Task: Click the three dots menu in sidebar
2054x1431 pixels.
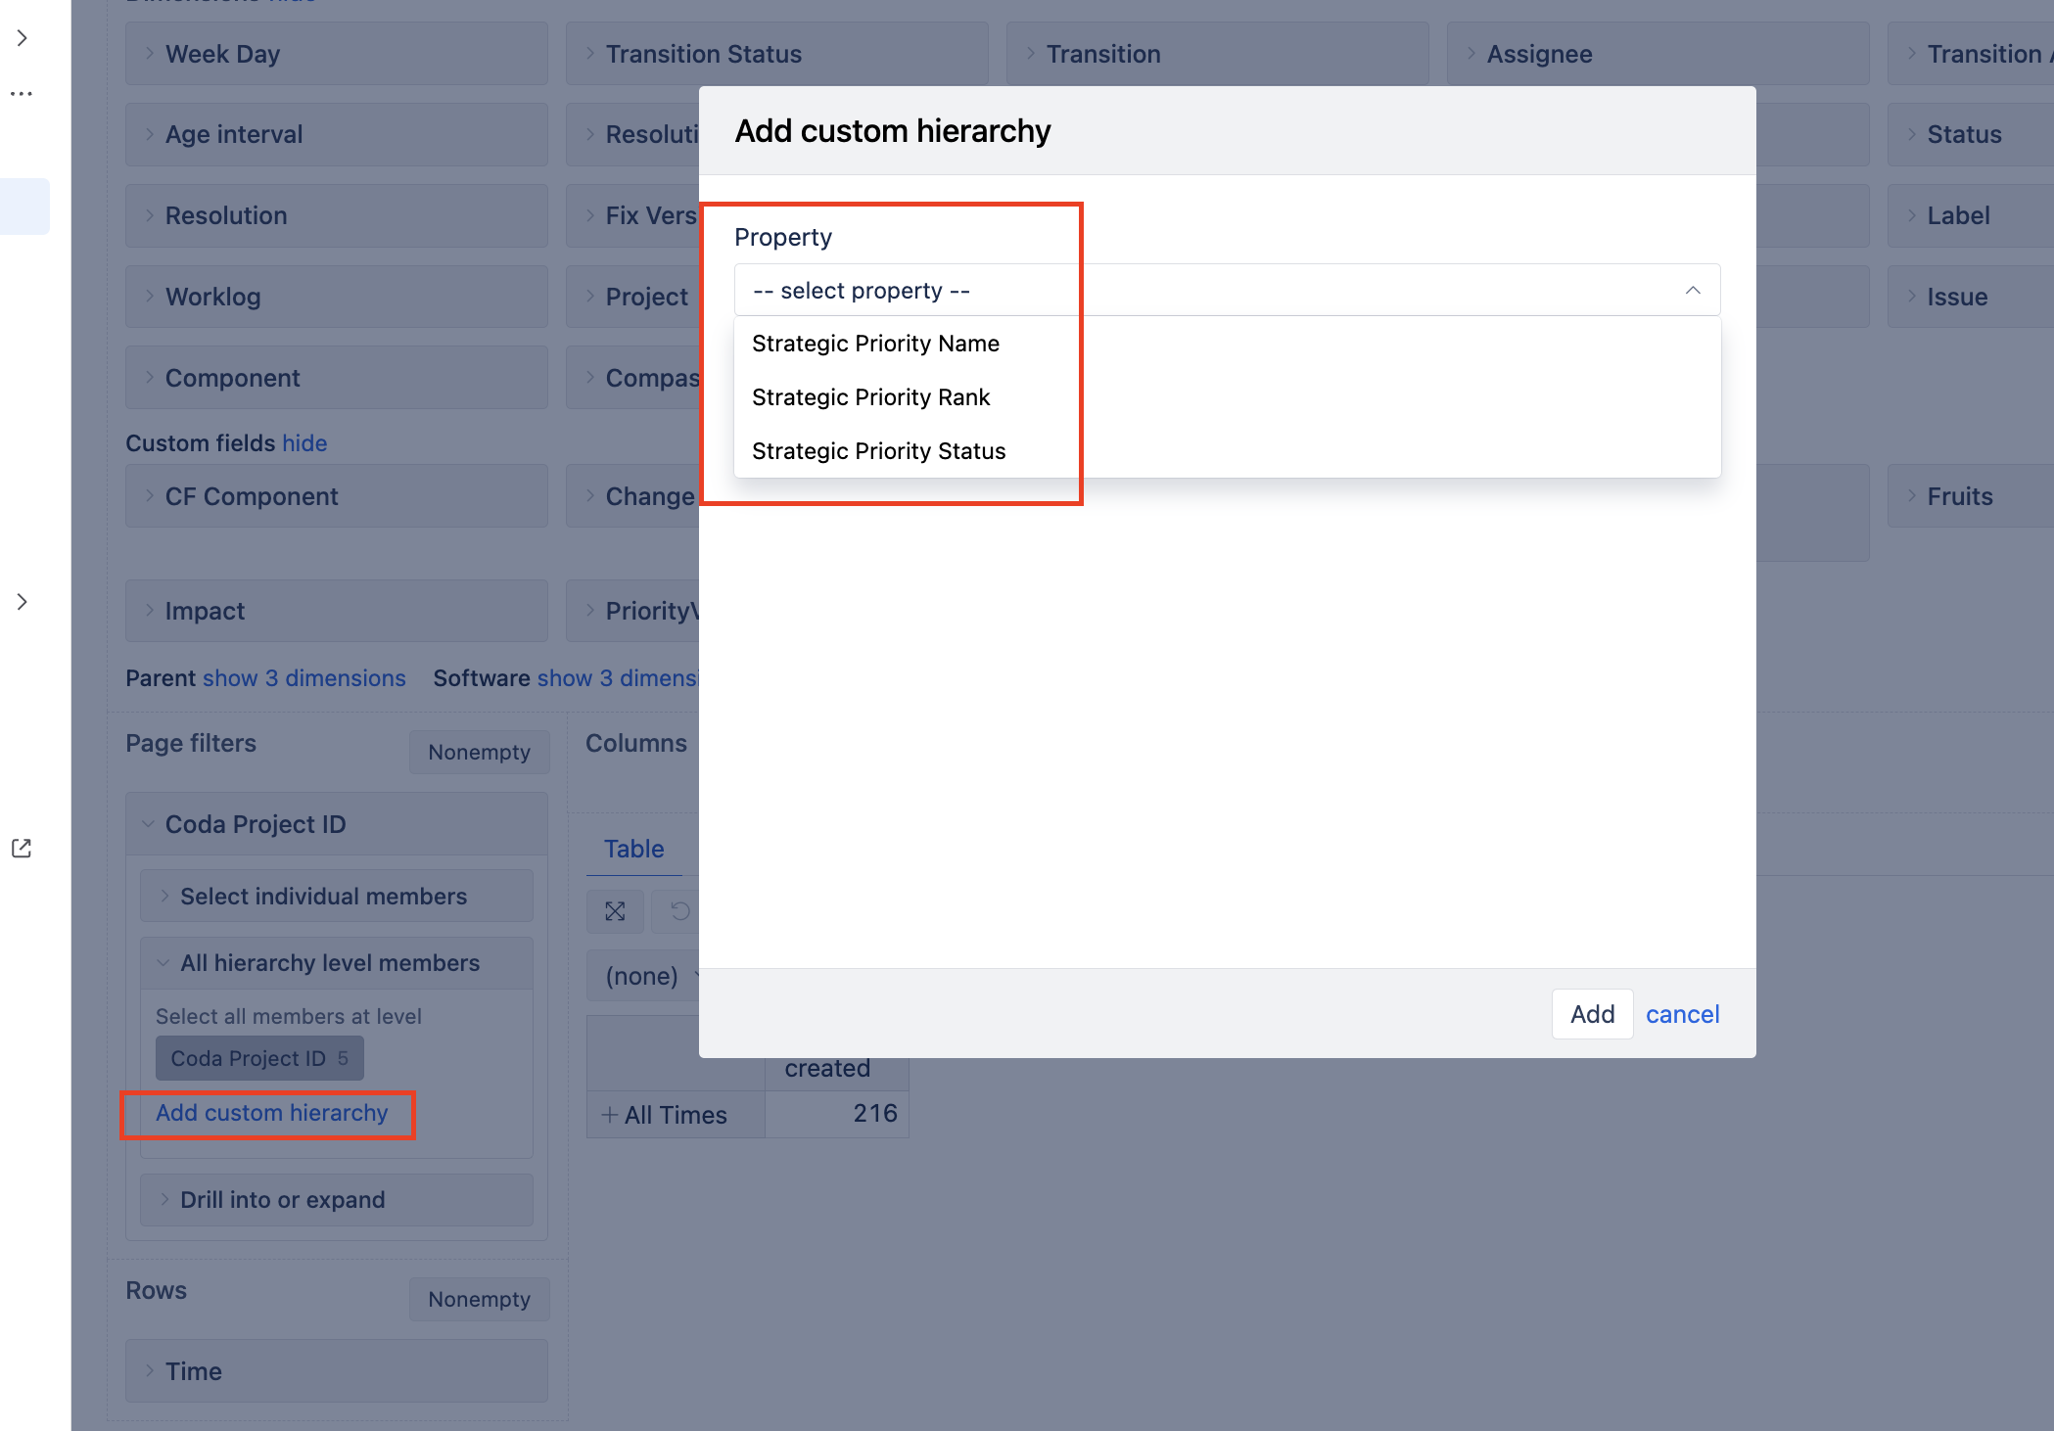Action: (22, 94)
